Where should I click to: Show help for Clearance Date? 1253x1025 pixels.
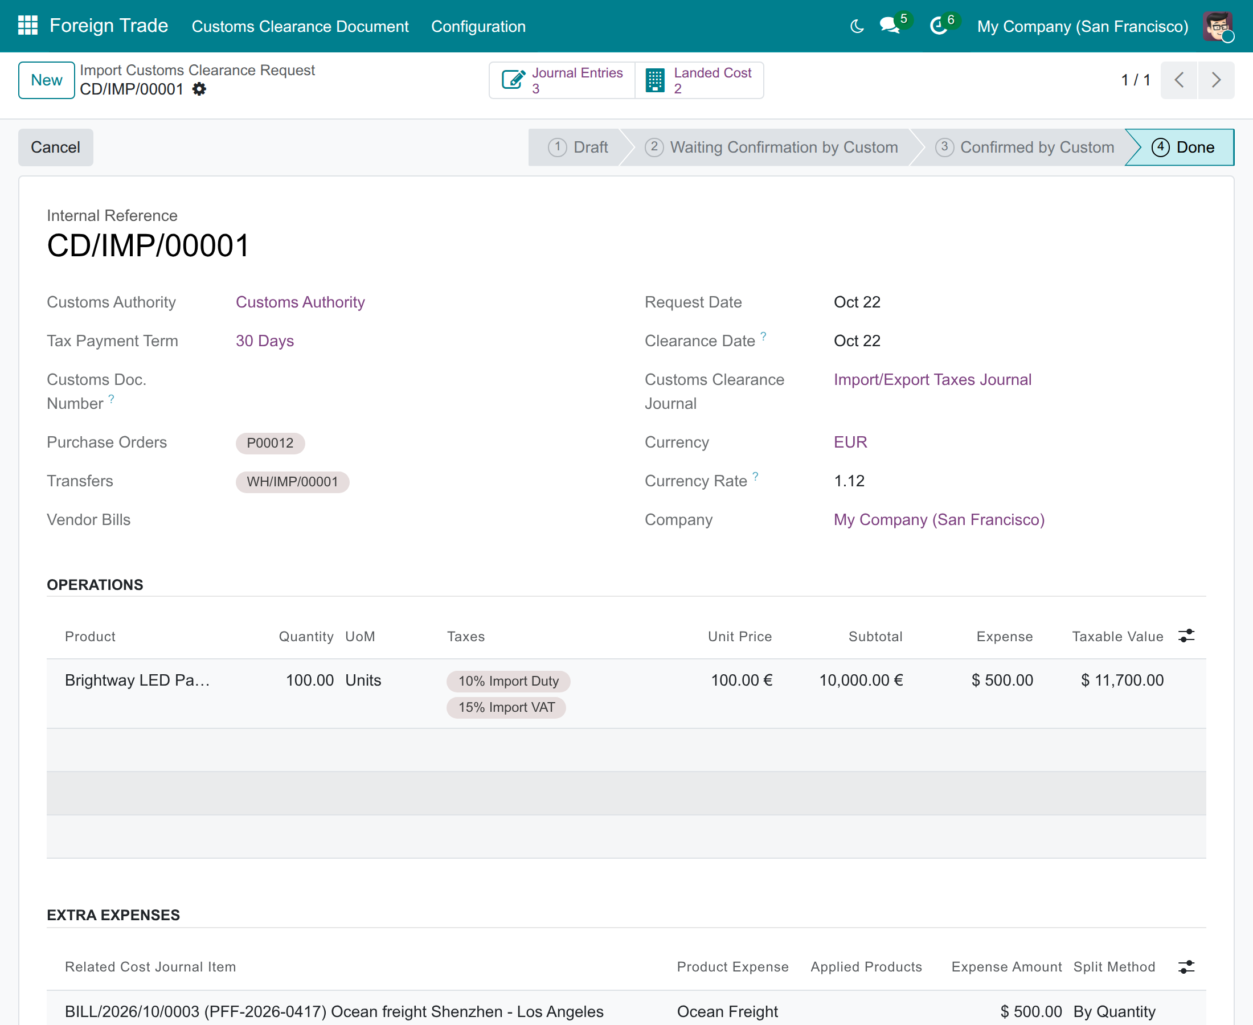tap(764, 336)
